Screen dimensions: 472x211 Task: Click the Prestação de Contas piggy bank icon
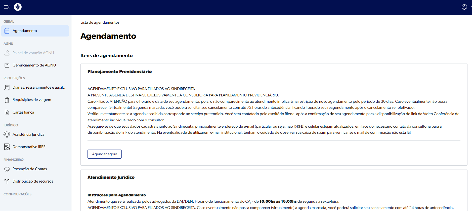pyautogui.click(x=7, y=169)
